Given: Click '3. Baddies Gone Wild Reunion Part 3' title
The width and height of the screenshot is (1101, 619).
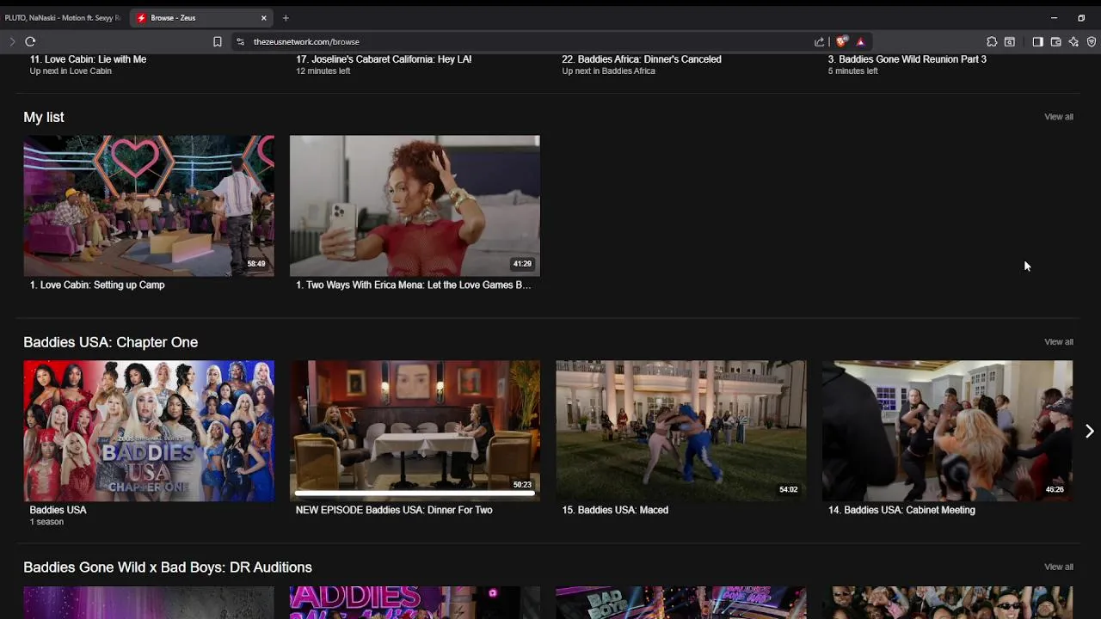Looking at the screenshot, I should [x=907, y=59].
